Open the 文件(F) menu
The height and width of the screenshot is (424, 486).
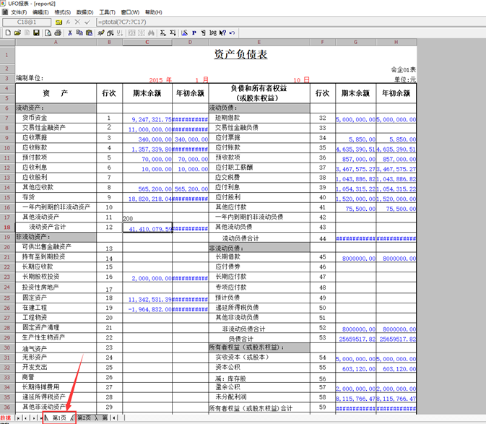click(x=19, y=12)
